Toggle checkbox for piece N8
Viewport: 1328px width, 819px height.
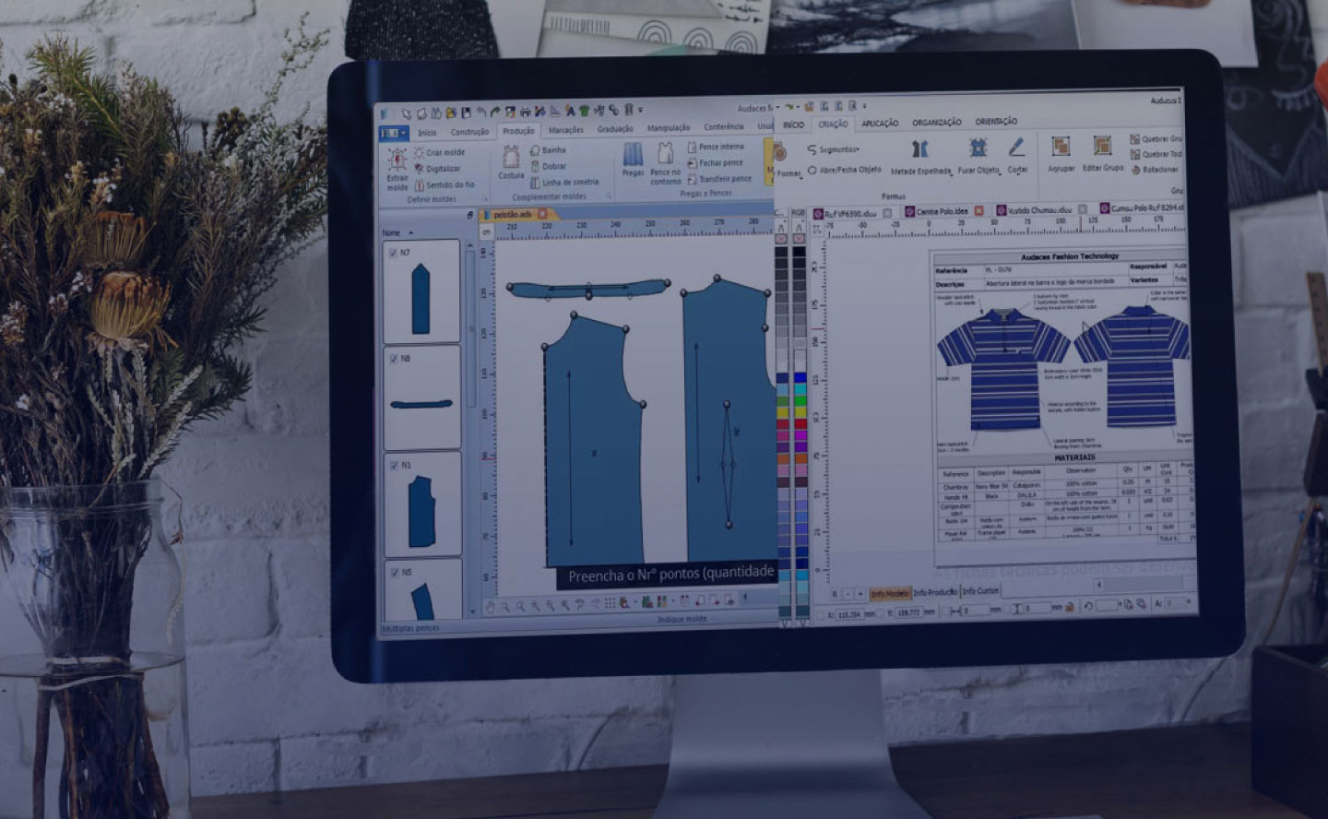coord(394,359)
